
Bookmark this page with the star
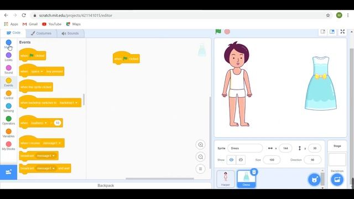(x=328, y=15)
